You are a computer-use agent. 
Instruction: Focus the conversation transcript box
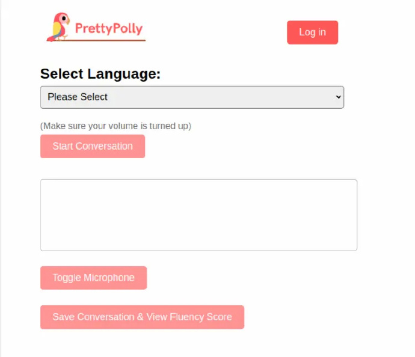[x=198, y=215]
